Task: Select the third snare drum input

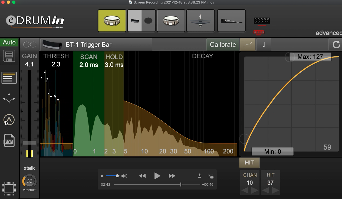Action: 171,21
